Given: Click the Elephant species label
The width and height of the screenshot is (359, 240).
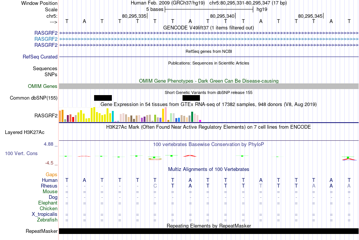Looking at the screenshot, I should (48, 203).
